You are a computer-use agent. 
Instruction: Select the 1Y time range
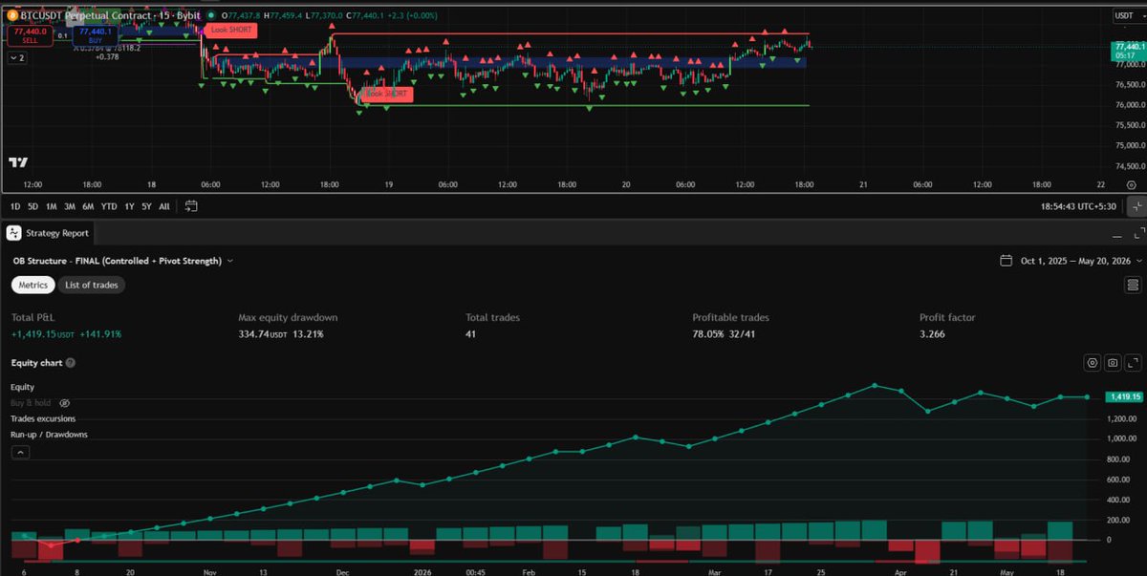point(129,205)
